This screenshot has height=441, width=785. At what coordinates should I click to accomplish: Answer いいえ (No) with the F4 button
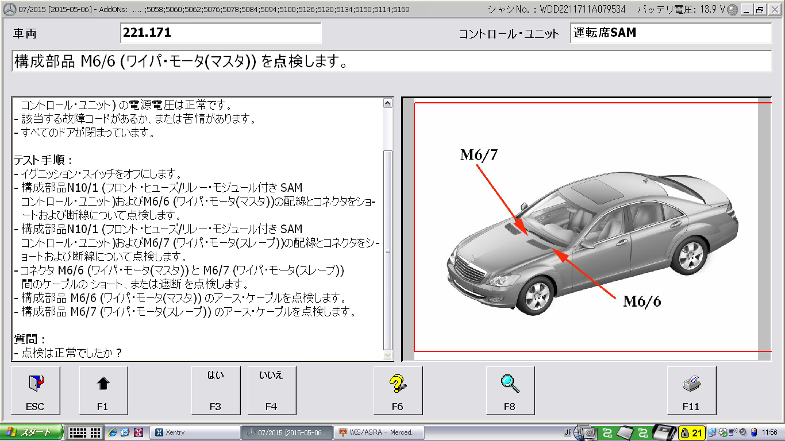point(271,390)
